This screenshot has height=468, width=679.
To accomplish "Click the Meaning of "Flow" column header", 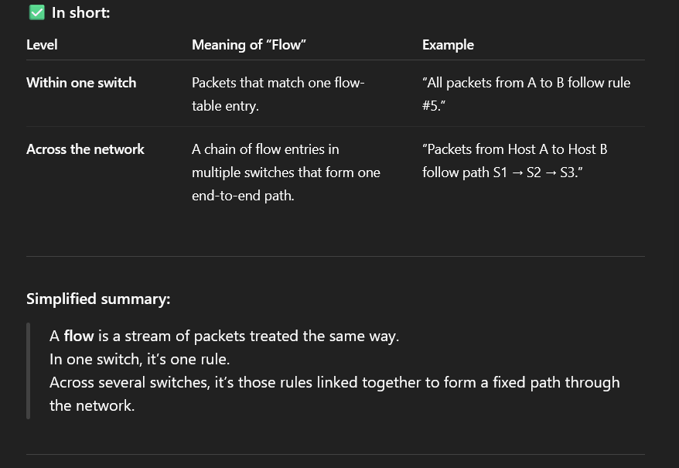I will click(249, 45).
